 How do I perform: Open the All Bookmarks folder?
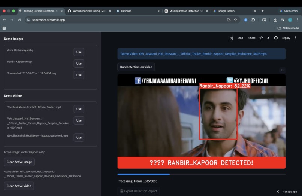tap(288, 28)
